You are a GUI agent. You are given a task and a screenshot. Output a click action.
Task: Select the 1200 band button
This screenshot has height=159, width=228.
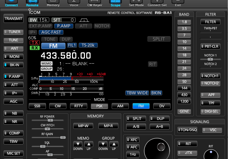pos(184,101)
